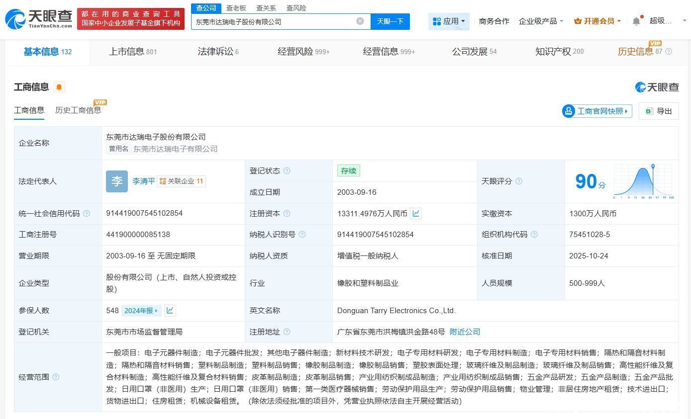Click the orange alert bell beside 工商信息

[59, 87]
